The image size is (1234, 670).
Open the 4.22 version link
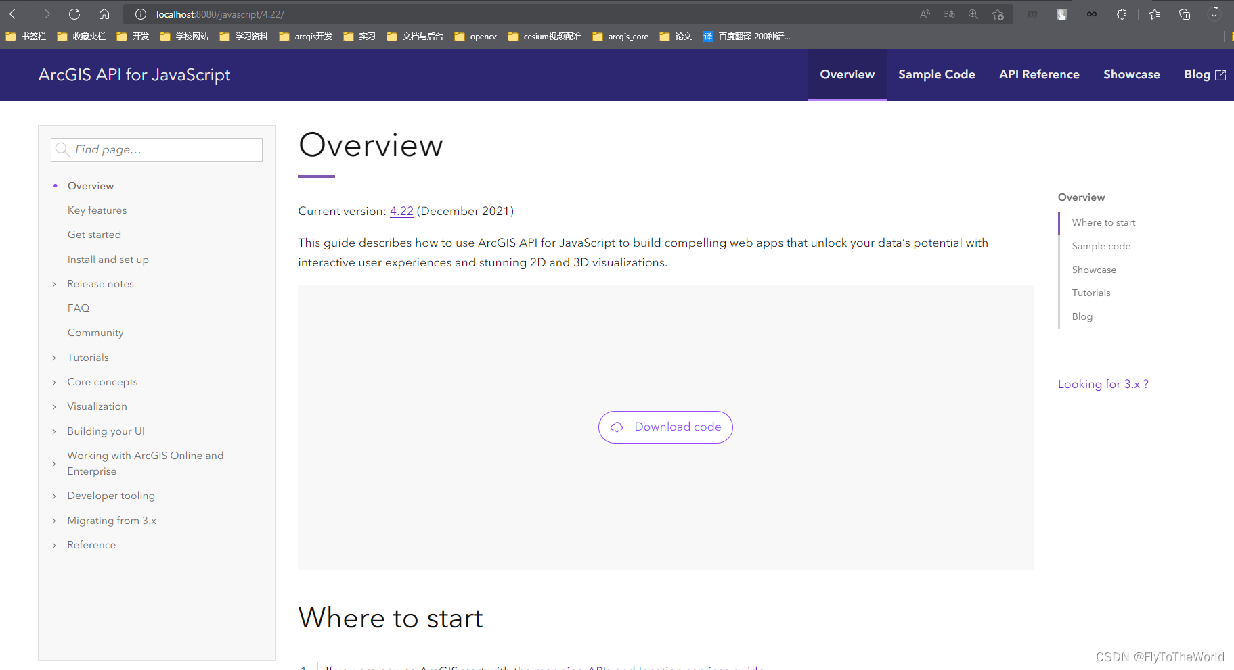401,211
